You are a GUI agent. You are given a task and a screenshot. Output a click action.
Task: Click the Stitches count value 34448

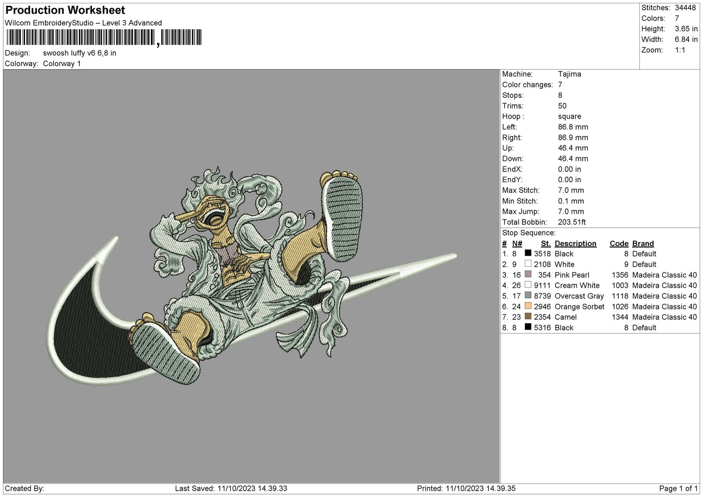(x=685, y=8)
